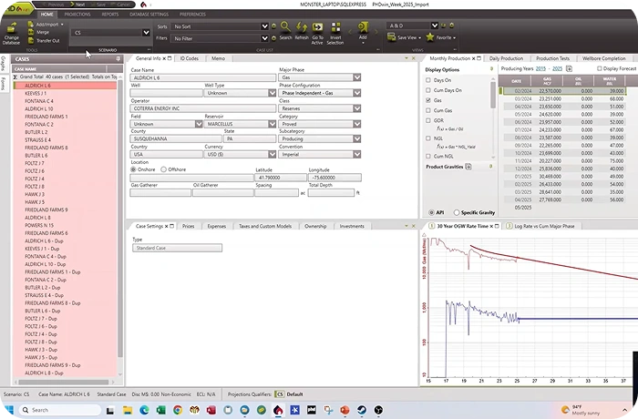Click the Search icon in Case List
The height and width of the screenshot is (419, 638).
285,29
